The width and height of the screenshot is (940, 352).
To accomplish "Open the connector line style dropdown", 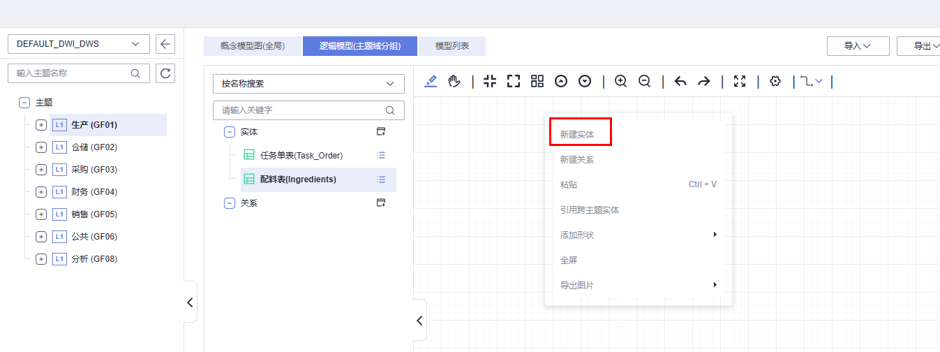I will tap(812, 81).
